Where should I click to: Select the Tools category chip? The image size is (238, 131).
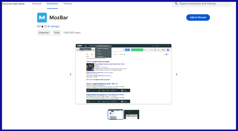coord(57,33)
